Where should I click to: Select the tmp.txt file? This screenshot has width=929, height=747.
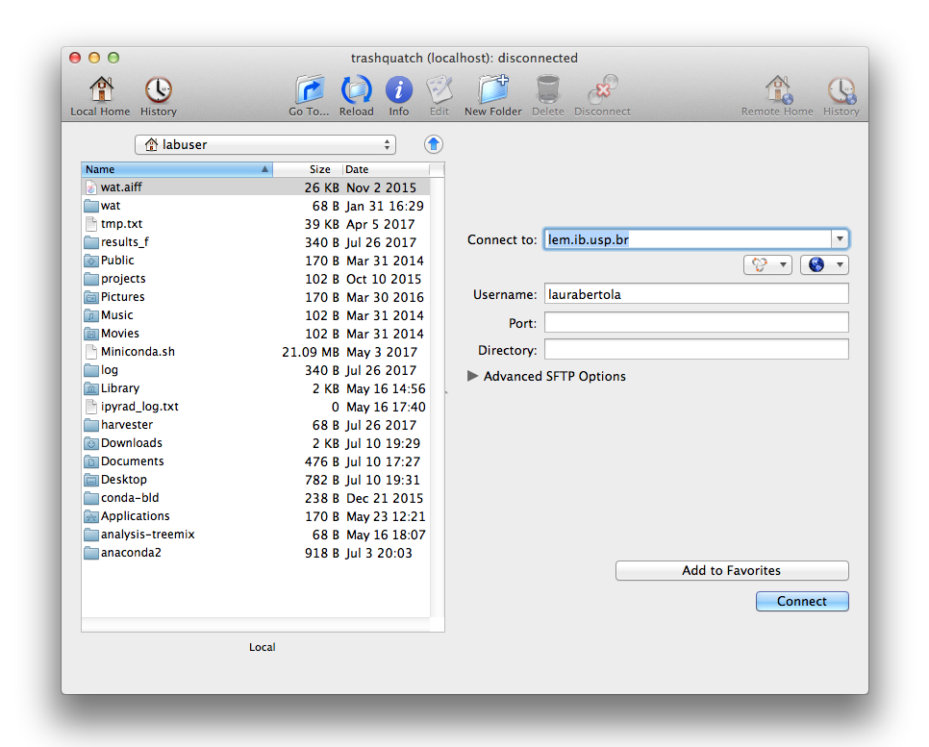(256, 224)
